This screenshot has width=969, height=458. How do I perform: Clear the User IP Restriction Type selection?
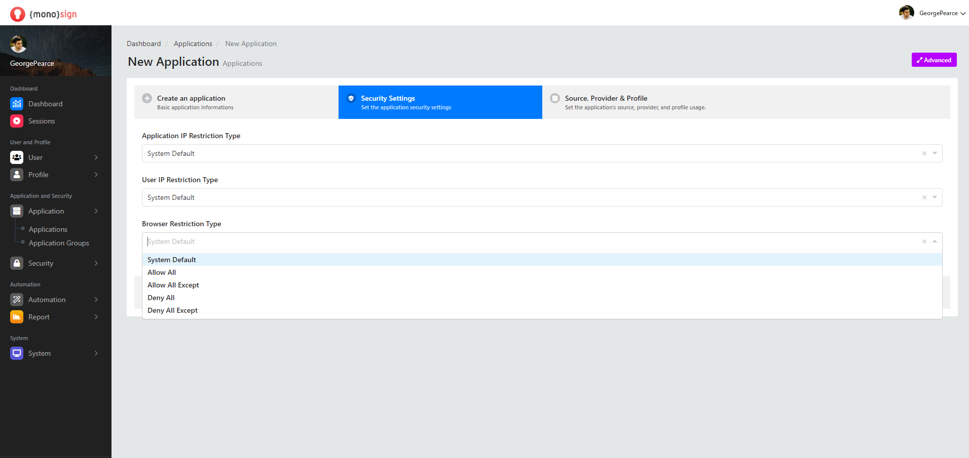[x=924, y=197]
